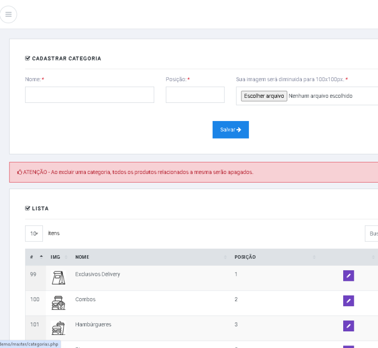Click the Exclusivos Delivery bag image

coord(58,277)
